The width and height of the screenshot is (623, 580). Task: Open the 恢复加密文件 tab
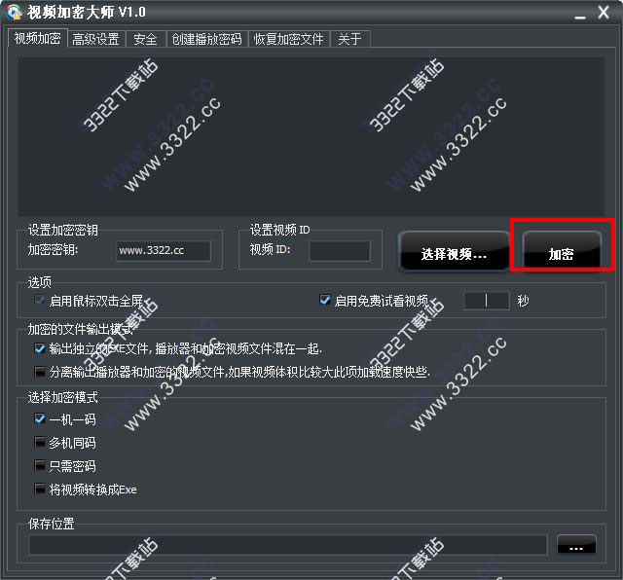[x=288, y=39]
